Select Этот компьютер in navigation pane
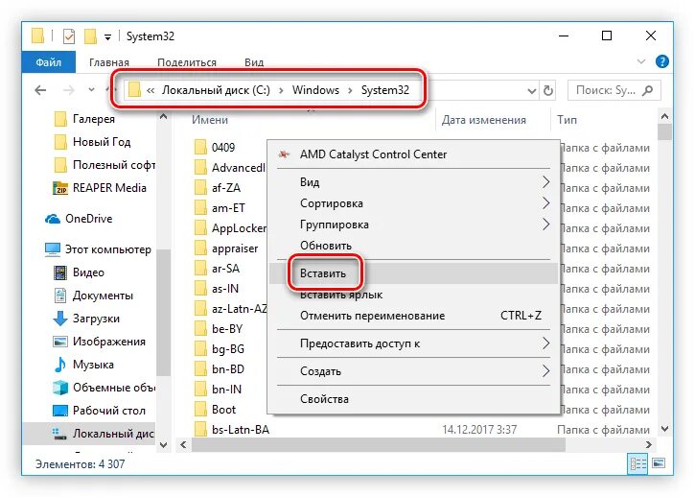 (98, 249)
